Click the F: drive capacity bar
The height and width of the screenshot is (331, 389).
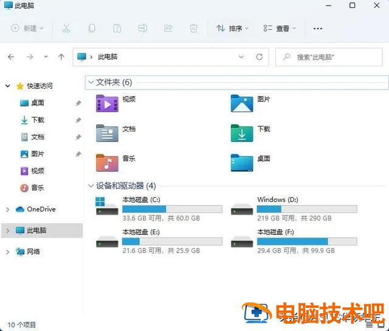307,242
